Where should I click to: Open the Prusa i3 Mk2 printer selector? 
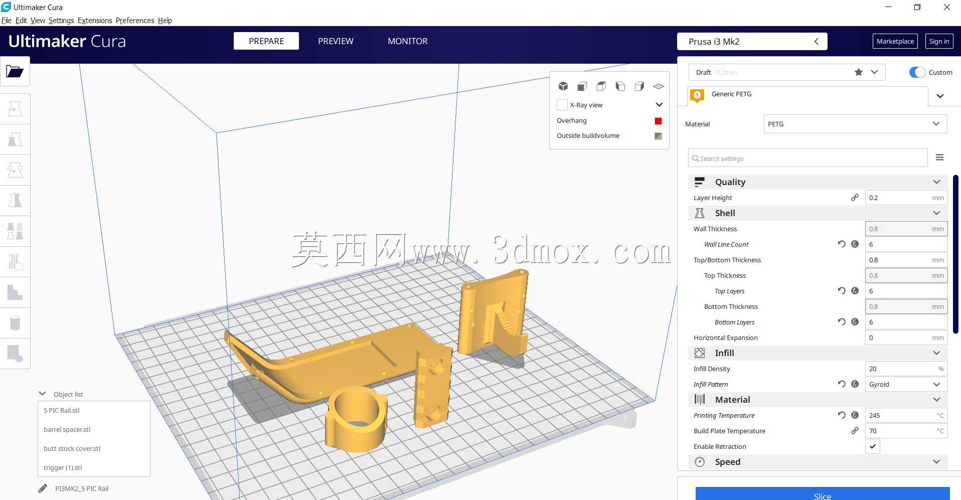click(x=752, y=42)
